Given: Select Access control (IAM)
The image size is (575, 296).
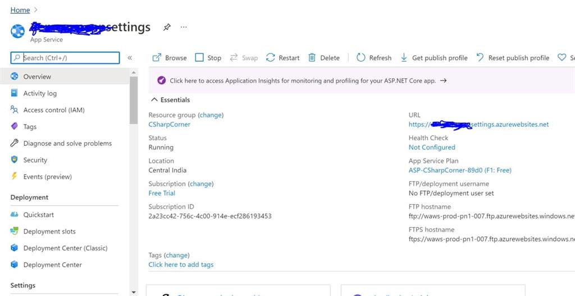Looking at the screenshot, I should (54, 110).
